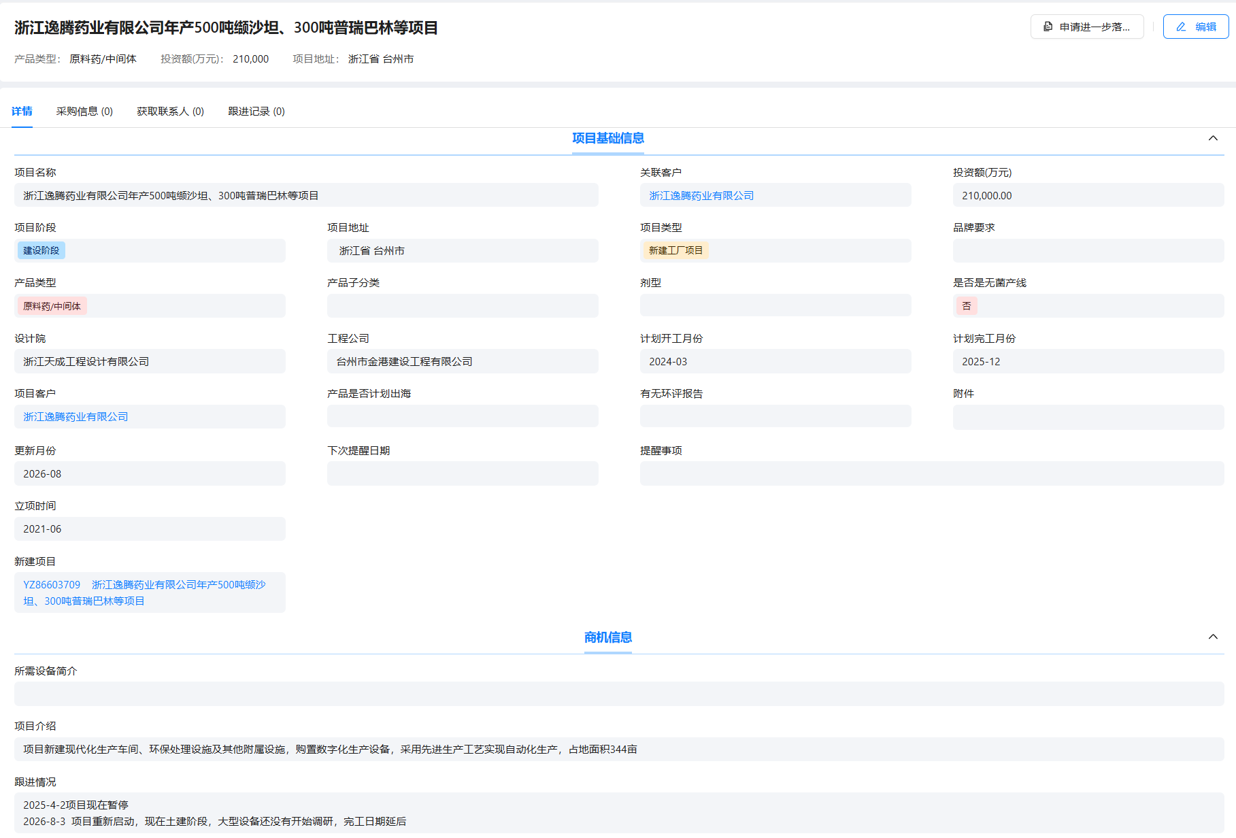Open 关联客户 link 浙江逸腾药业有限公司
The height and width of the screenshot is (838, 1236).
click(x=701, y=195)
